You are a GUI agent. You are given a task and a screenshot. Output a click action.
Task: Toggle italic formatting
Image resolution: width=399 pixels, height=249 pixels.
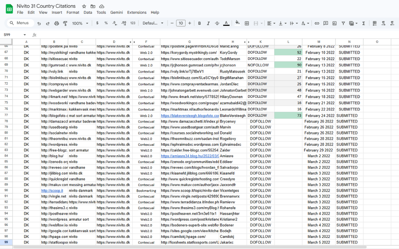pyautogui.click(x=208, y=23)
